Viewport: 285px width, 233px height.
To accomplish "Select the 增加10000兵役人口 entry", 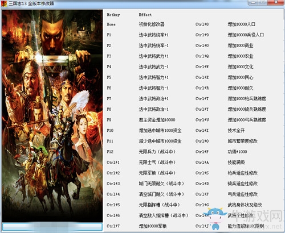I will pos(246,35).
